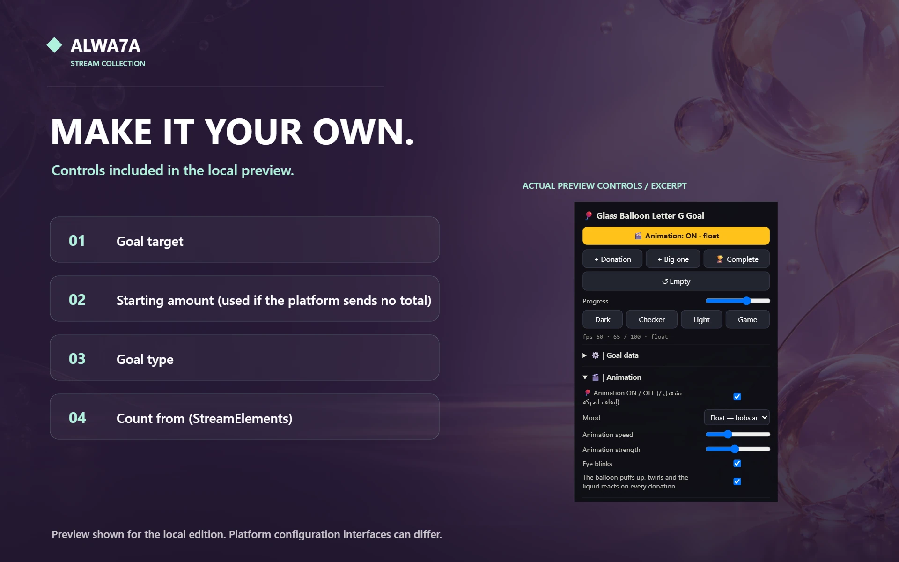Click the 03 Goal type card

(x=244, y=358)
